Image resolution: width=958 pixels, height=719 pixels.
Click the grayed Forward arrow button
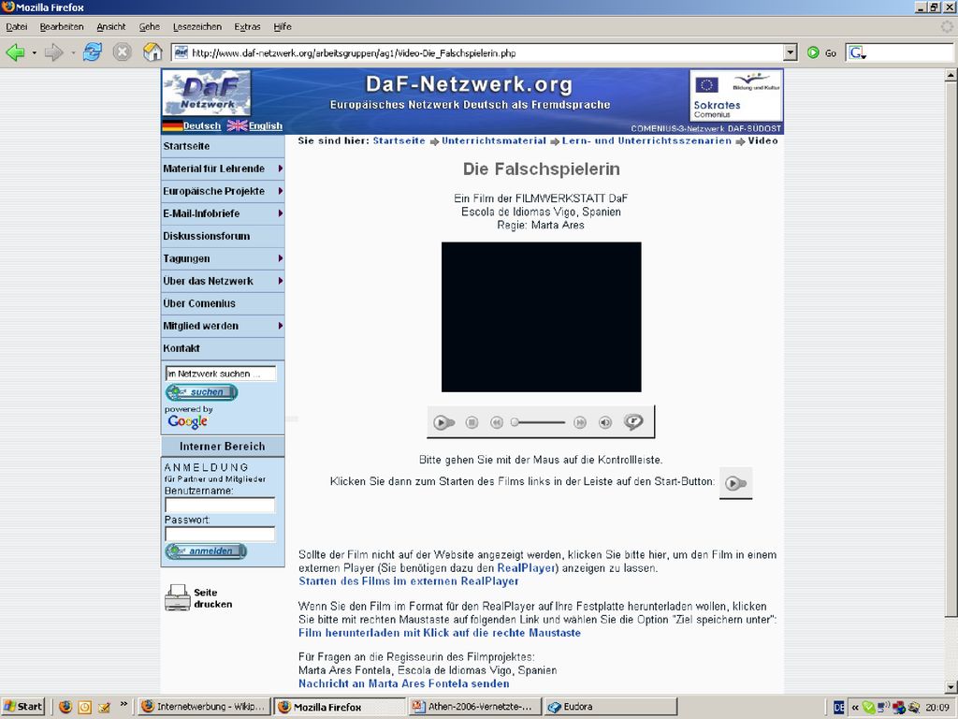53,52
